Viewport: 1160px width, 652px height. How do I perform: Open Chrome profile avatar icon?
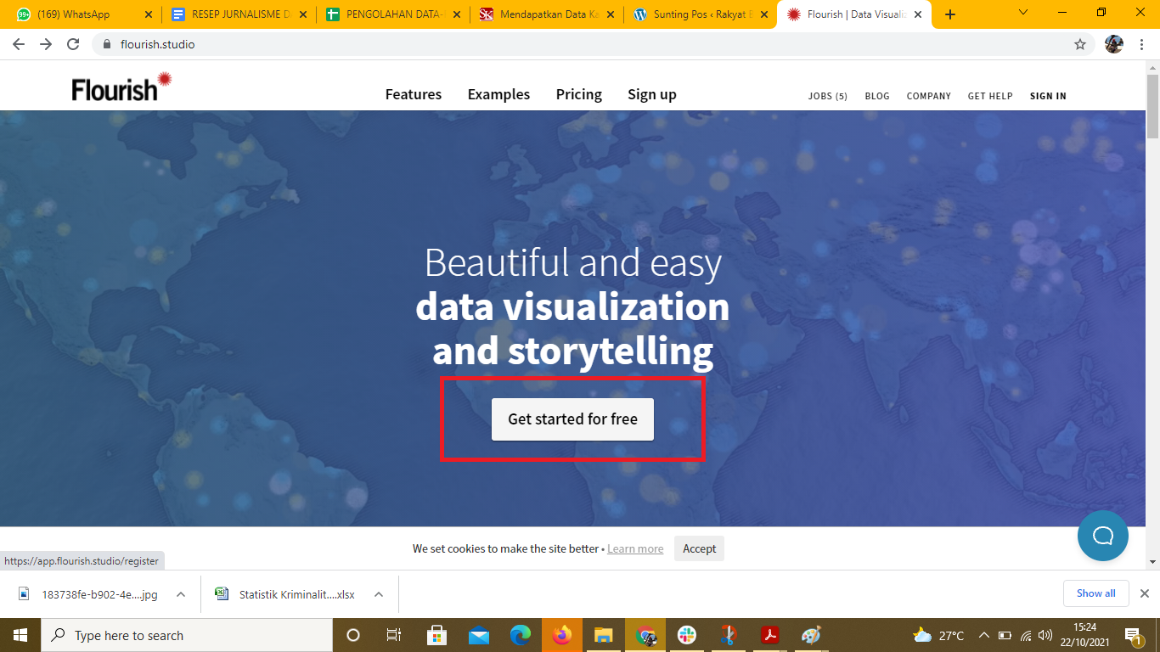(x=1113, y=44)
